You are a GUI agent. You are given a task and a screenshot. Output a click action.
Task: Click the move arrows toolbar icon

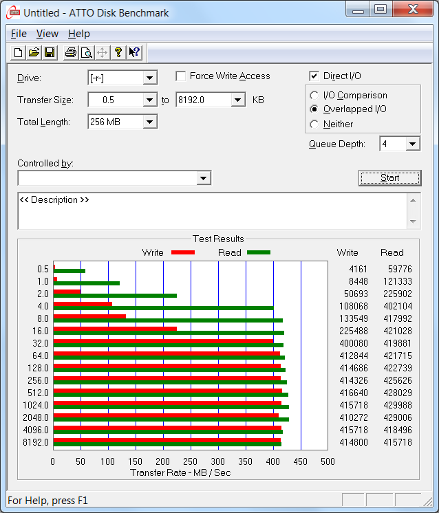(x=102, y=53)
